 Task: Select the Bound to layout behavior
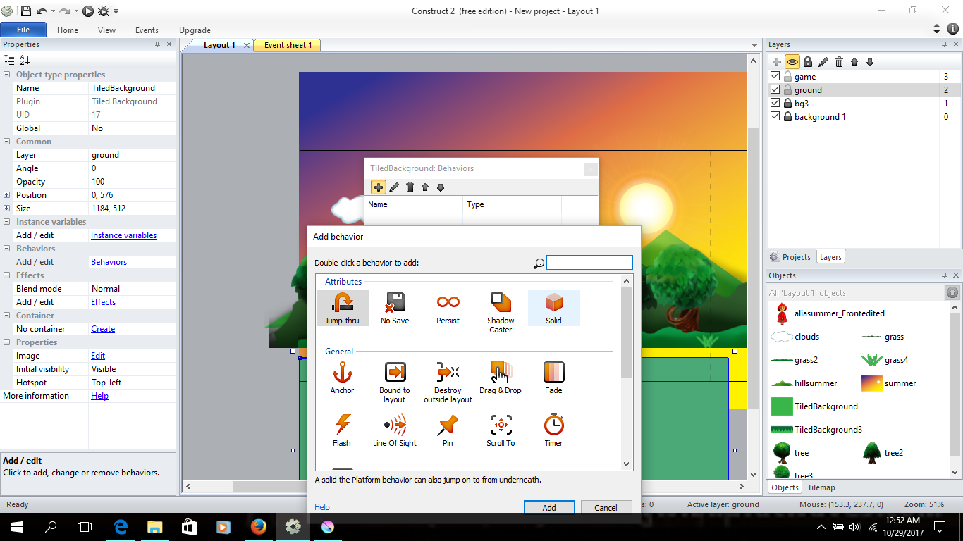coord(395,382)
